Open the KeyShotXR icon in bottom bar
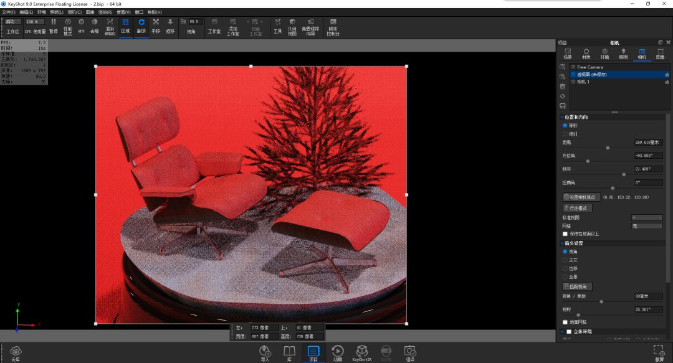Screen dimensions: 673x363 [x=362, y=354]
